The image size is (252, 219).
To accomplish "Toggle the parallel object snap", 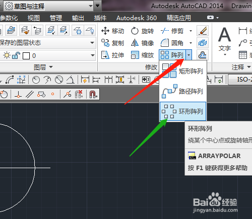I will click(30, 94).
